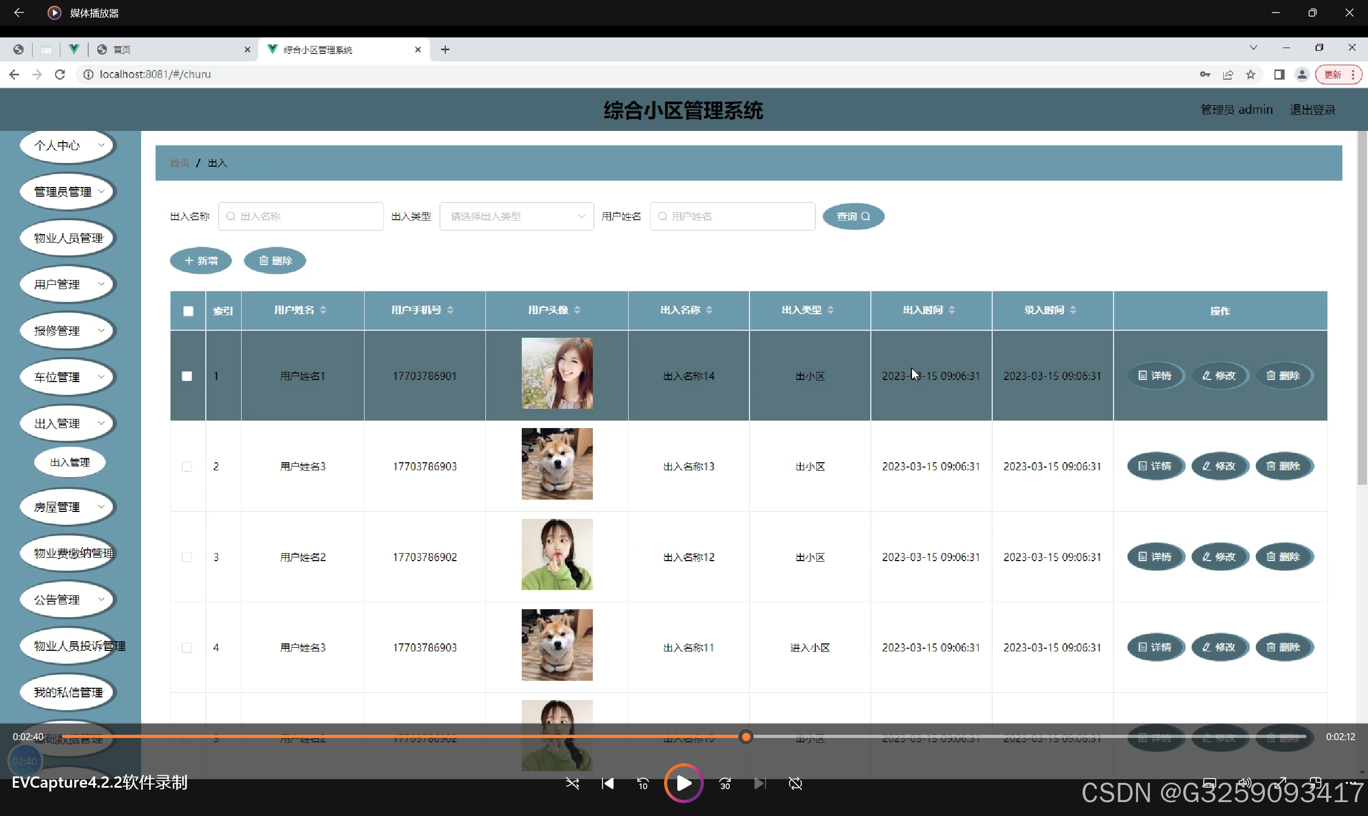Sort by 出入时间 column arrows

pos(952,310)
